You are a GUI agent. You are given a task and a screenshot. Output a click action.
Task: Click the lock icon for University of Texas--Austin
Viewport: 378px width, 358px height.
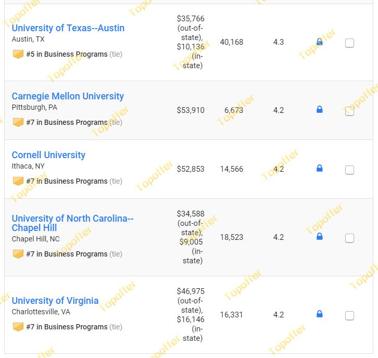[x=319, y=42]
